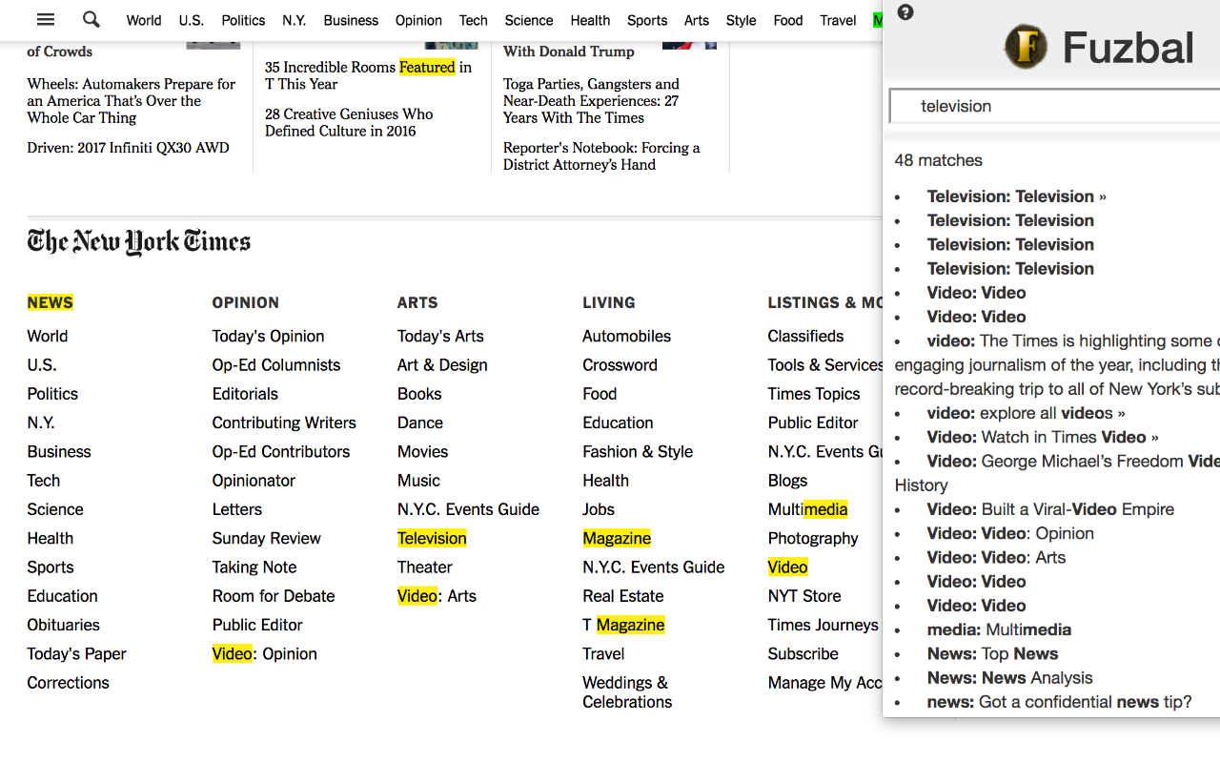Select 'News: News Analysis' match
This screenshot has width=1220, height=763.
[1009, 677]
